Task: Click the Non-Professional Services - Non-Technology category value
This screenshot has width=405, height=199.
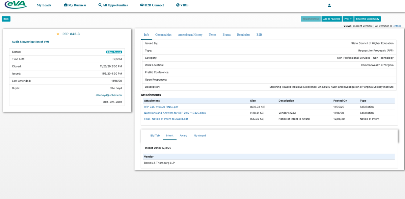Action: coord(365,58)
